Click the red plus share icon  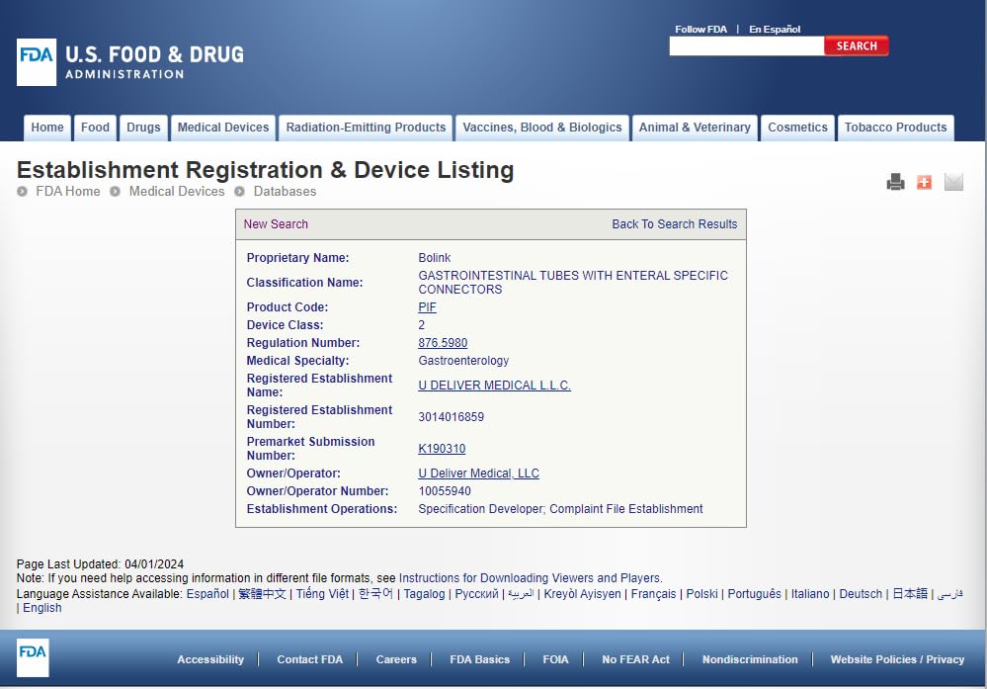click(x=924, y=182)
